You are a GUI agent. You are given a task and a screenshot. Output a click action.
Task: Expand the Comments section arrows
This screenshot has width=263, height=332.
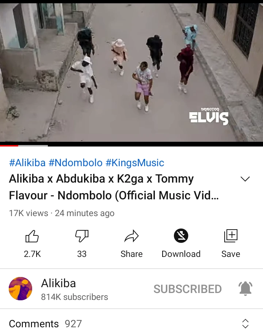(x=245, y=324)
